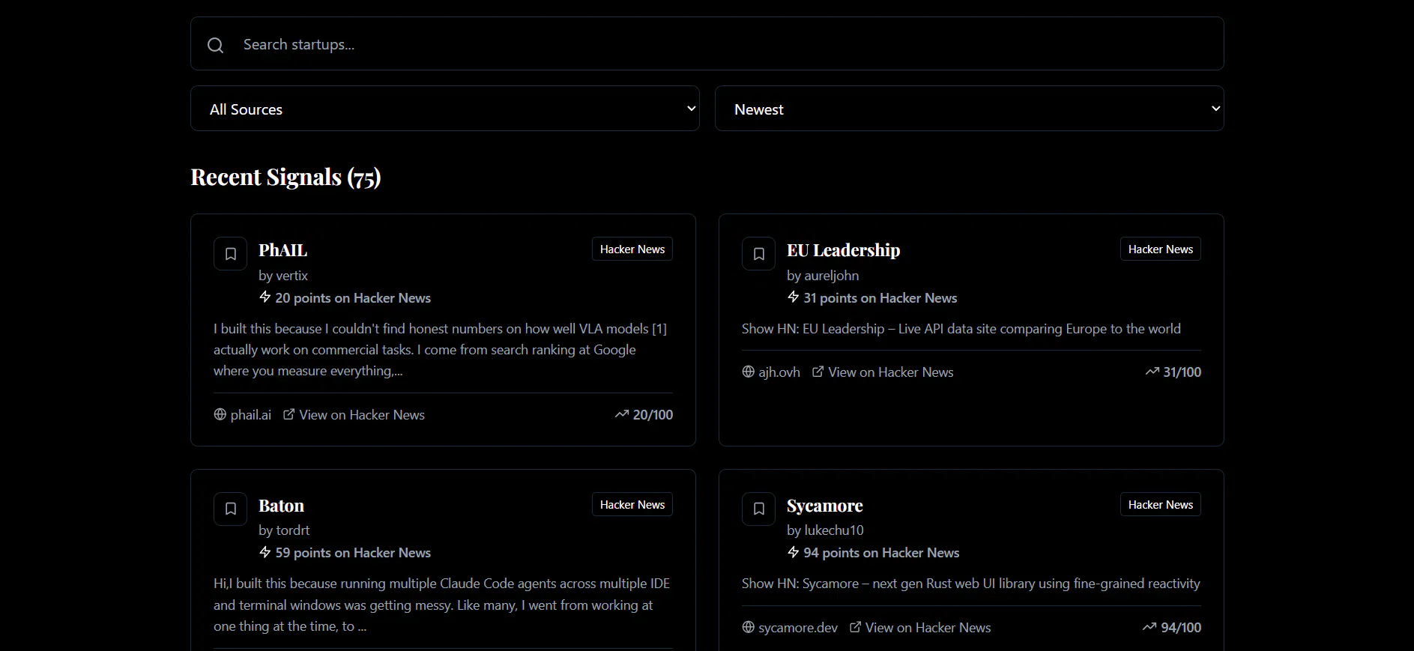Click the author text 'by tordrt'
1414x651 pixels.
(284, 530)
